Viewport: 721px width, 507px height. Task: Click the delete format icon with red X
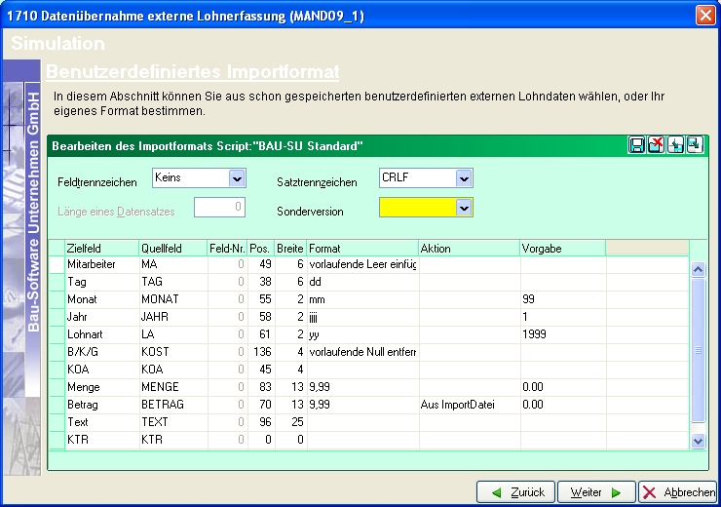656,145
